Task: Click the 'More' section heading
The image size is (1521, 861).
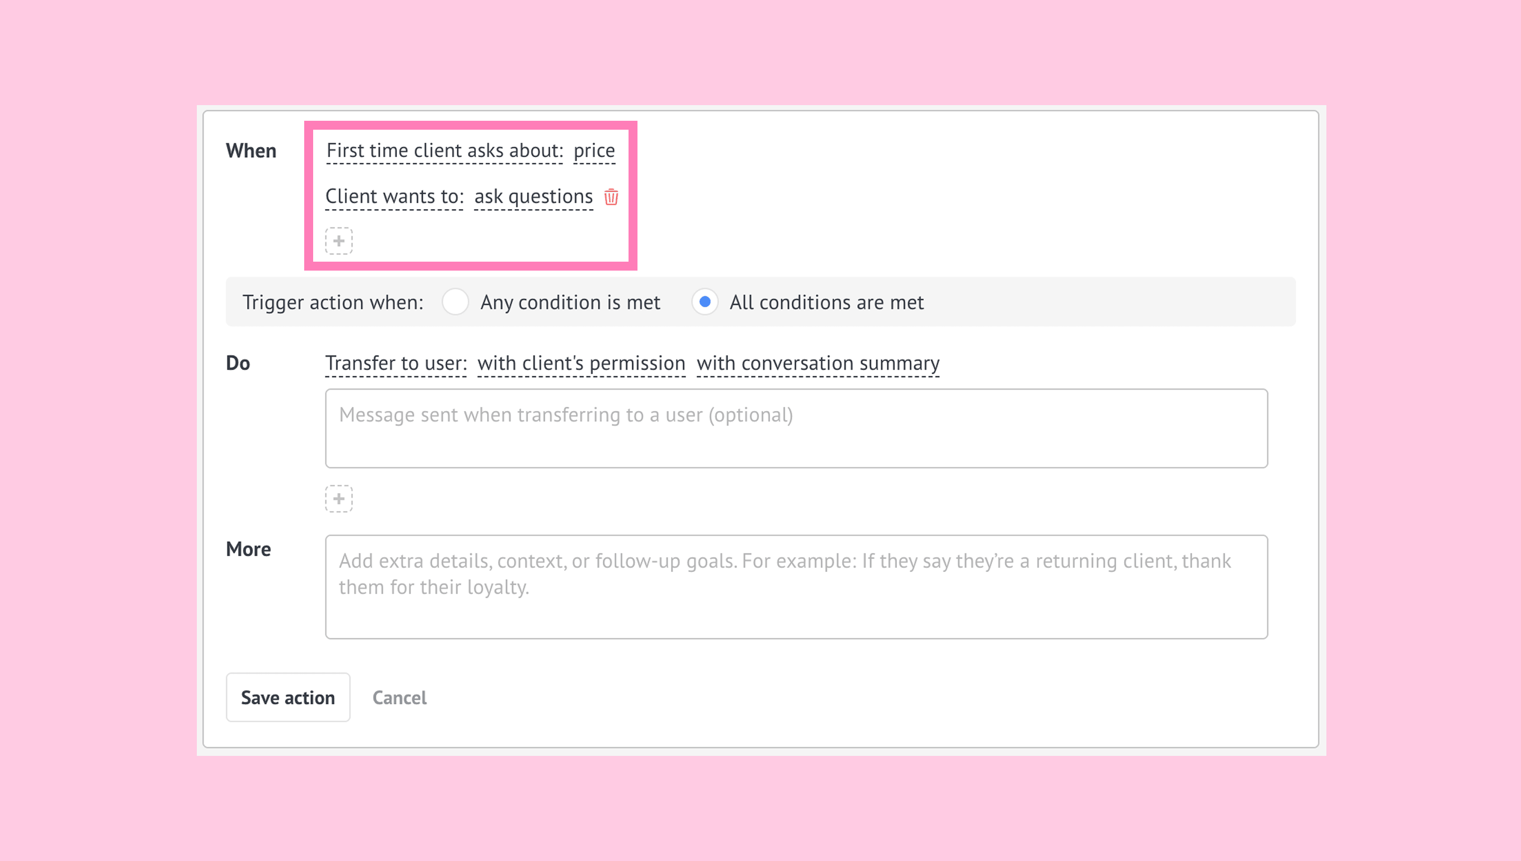Action: coord(248,549)
